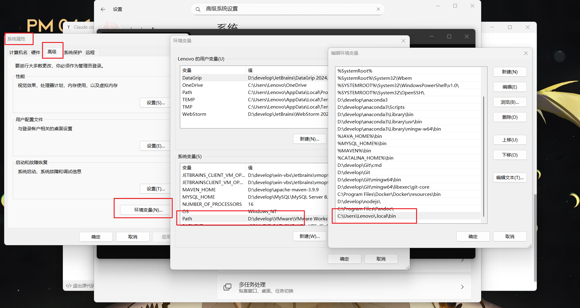Select the MYSQL_HOME system variable

[255, 197]
